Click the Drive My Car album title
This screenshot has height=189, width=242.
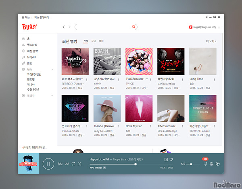134,126
